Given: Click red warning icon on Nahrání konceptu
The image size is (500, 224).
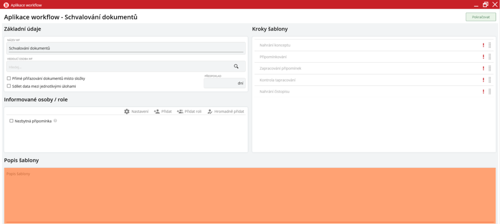Looking at the screenshot, I should [483, 45].
